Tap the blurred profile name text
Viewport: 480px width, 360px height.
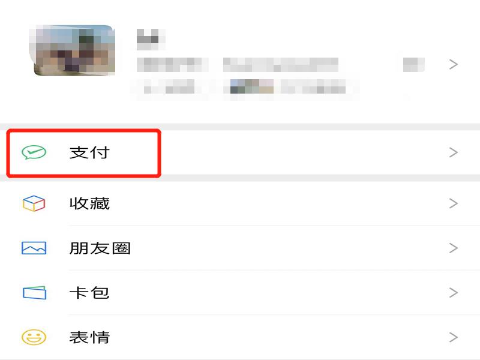click(151, 39)
